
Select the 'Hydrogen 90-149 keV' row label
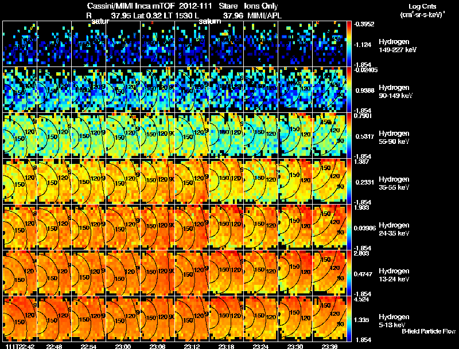click(395, 92)
